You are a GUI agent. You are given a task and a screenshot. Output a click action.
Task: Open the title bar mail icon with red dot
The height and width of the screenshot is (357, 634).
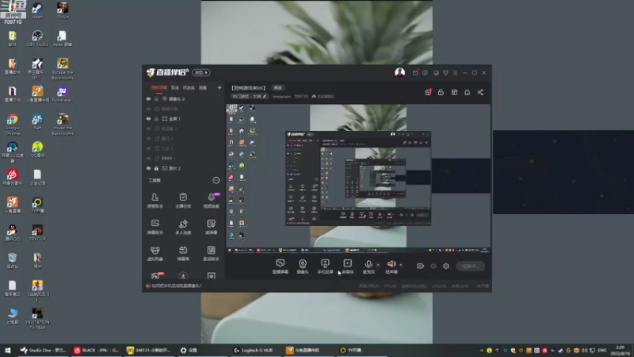(x=415, y=73)
